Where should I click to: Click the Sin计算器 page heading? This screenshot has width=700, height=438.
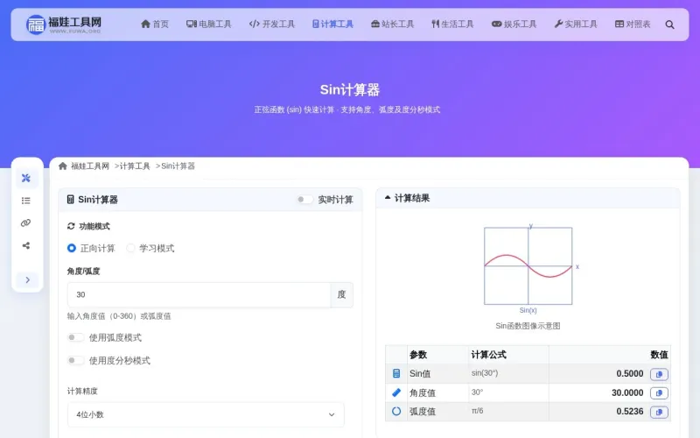[349, 90]
